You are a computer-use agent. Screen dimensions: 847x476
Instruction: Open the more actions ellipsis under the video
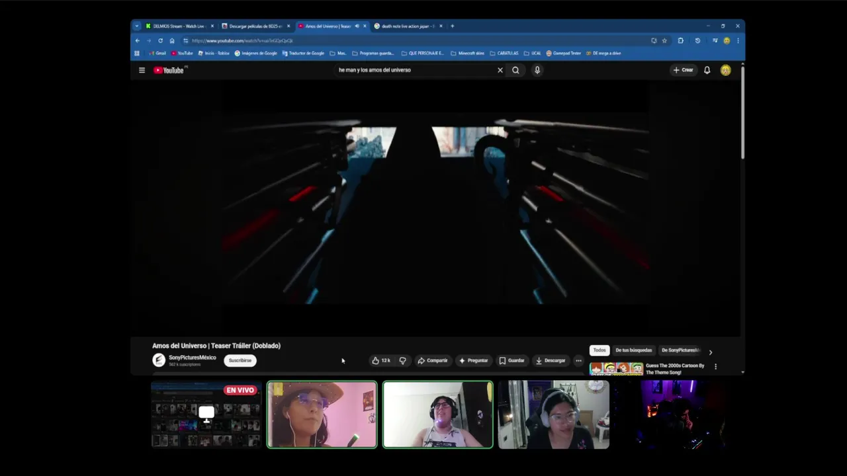(578, 360)
